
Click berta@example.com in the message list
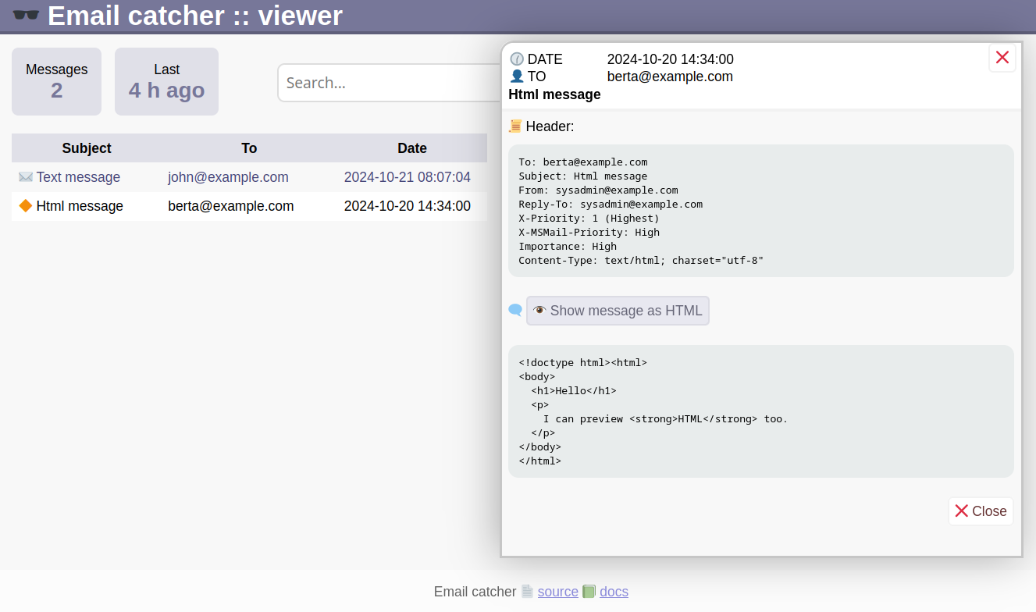pos(231,206)
